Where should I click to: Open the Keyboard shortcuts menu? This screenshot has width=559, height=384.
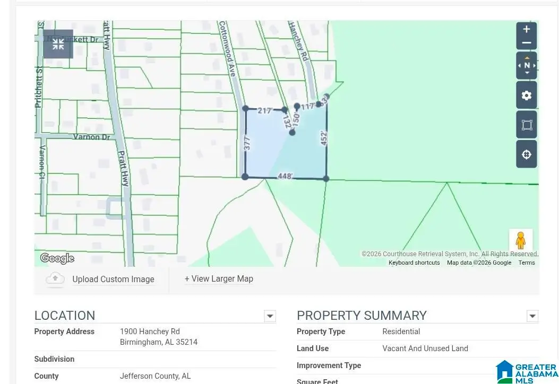414,262
